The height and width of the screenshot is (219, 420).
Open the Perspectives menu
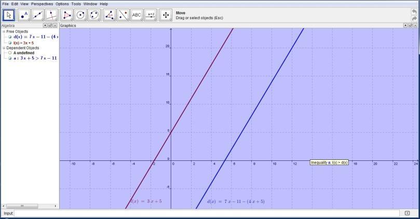[x=42, y=4]
